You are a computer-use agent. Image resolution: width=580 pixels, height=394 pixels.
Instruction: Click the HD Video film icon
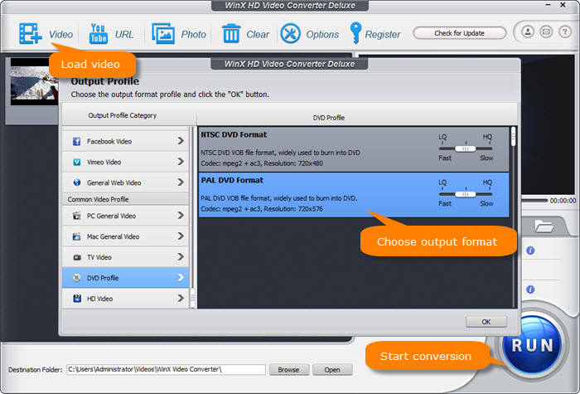(x=76, y=299)
